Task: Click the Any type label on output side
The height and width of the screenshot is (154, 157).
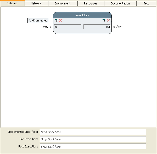Action: click(x=119, y=27)
